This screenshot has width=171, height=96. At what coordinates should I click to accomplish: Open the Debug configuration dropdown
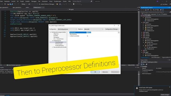coord(24,4)
